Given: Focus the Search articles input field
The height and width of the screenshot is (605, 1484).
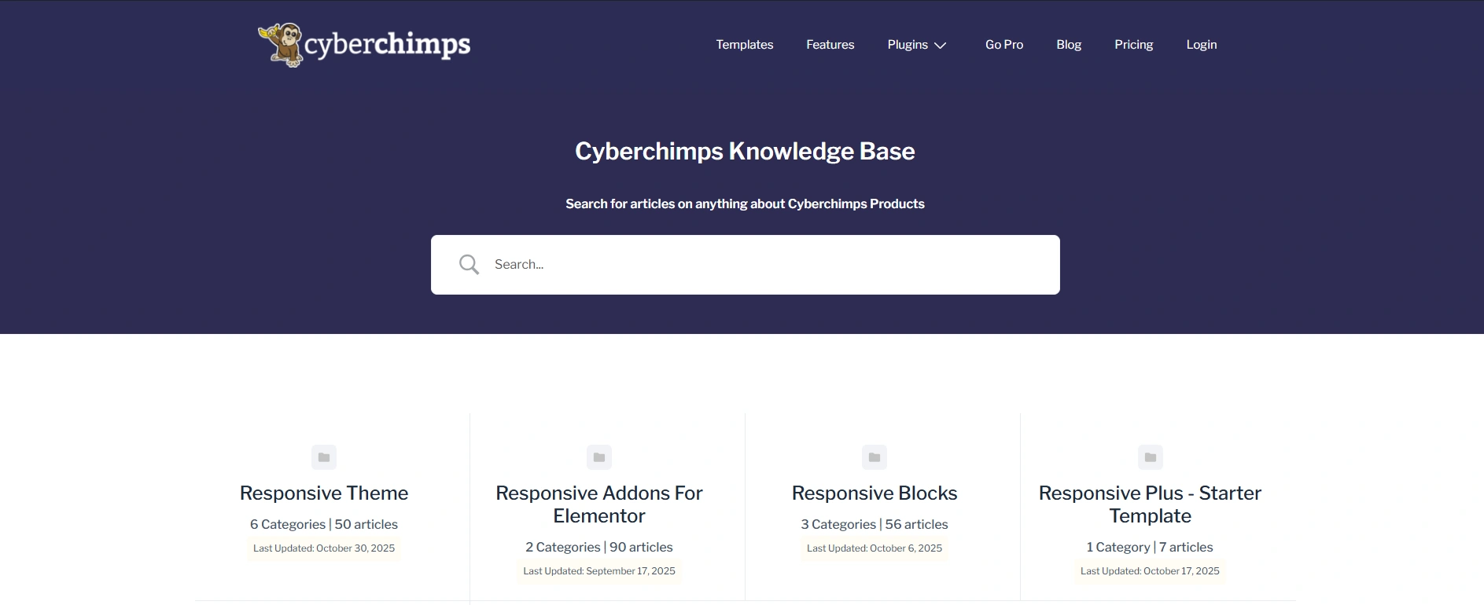Looking at the screenshot, I should pos(746,265).
